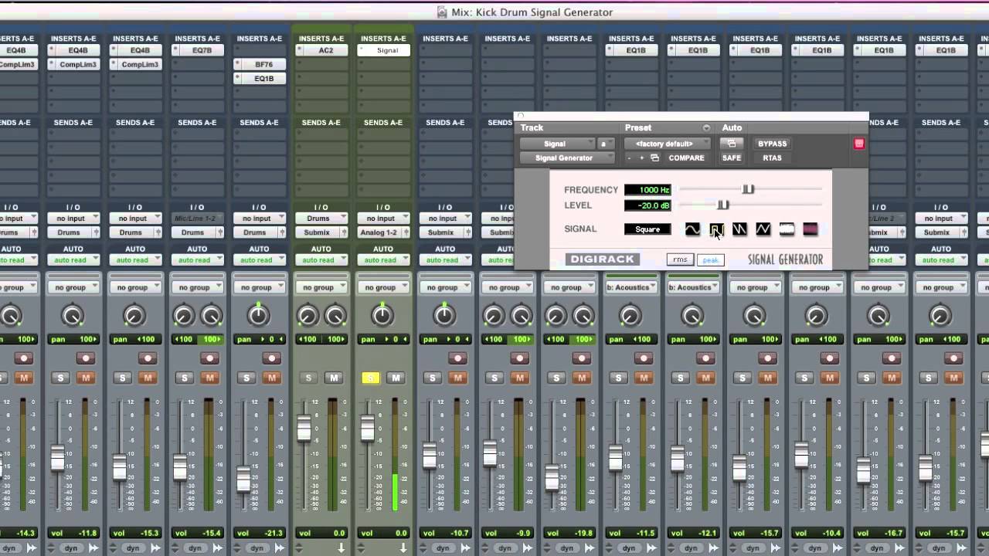Image resolution: width=989 pixels, height=556 pixels.
Task: Click the pan knob on the vol -11.8 track
Action: click(x=72, y=315)
